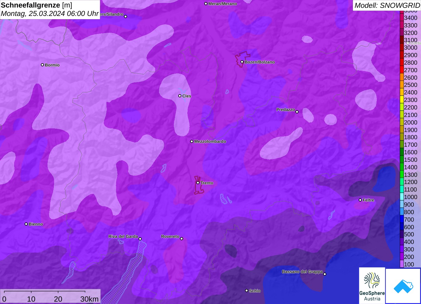Select the Bassano del Grappa marker

point(324,274)
